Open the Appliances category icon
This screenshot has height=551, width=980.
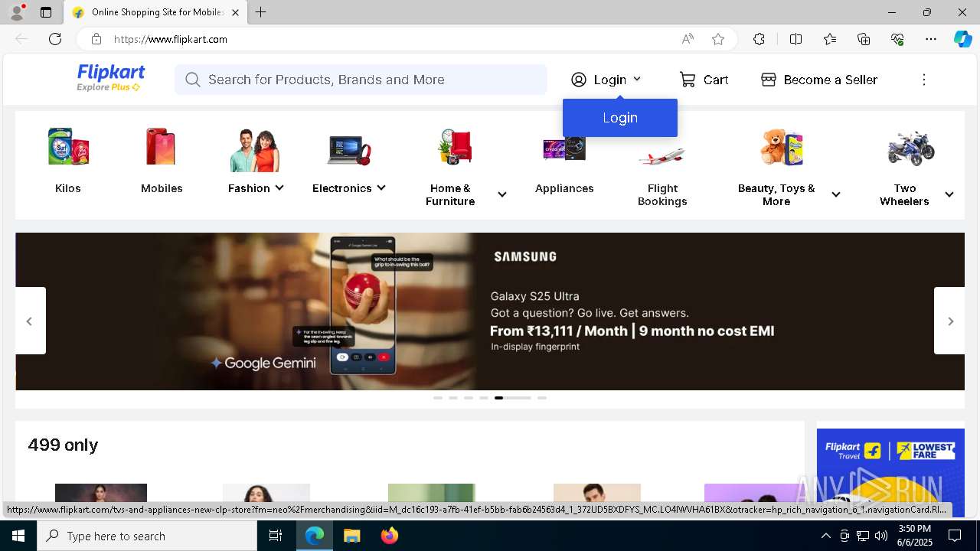[x=564, y=148]
